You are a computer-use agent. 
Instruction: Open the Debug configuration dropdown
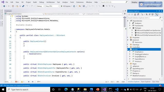pyautogui.click(x=40, y=6)
